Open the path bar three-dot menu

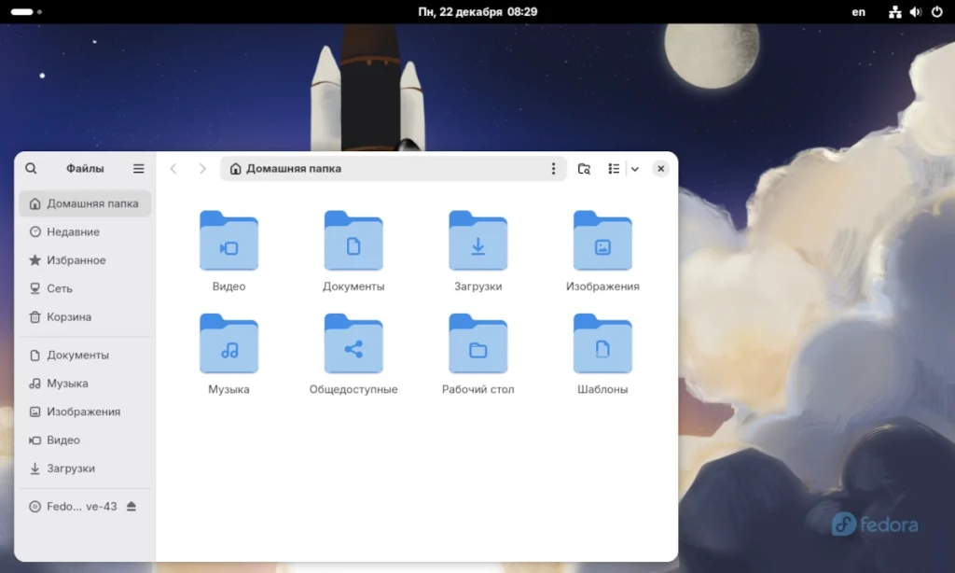(553, 168)
